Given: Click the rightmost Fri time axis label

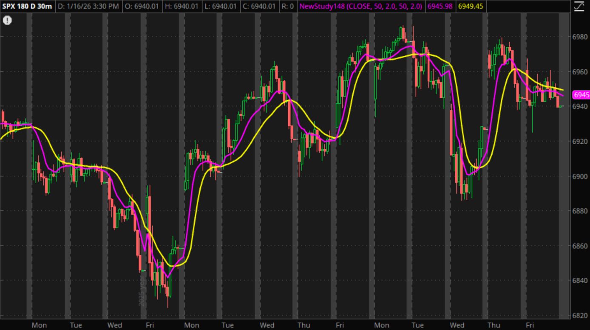Looking at the screenshot, I should pyautogui.click(x=530, y=325).
